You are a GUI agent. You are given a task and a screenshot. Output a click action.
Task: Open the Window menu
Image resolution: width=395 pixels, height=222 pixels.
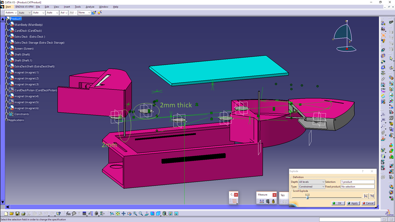(104, 7)
